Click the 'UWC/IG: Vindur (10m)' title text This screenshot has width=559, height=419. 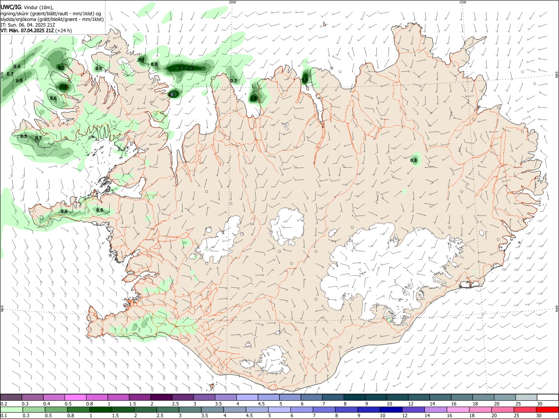coord(27,7)
